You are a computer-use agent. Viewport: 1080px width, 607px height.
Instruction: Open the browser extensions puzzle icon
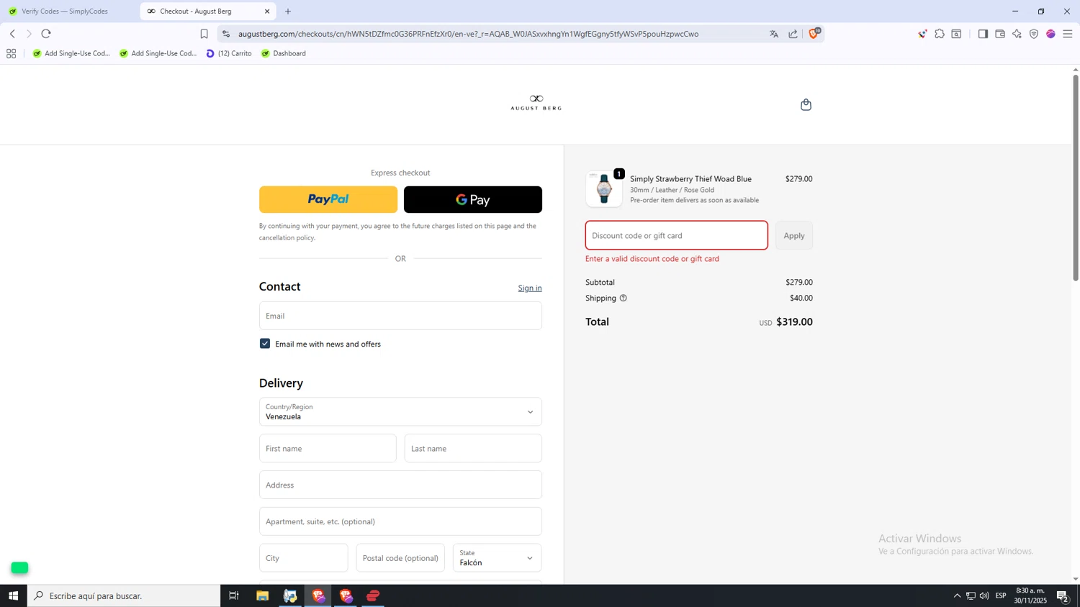(940, 34)
